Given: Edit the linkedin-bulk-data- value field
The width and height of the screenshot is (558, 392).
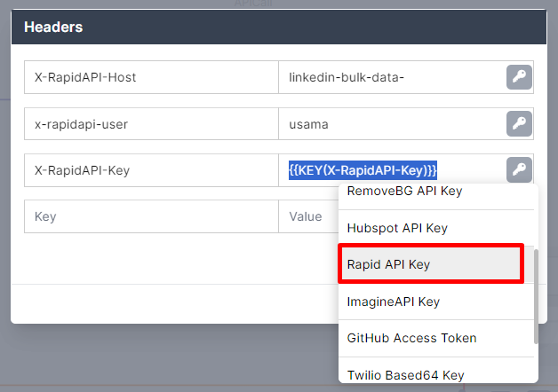Looking at the screenshot, I should point(392,77).
